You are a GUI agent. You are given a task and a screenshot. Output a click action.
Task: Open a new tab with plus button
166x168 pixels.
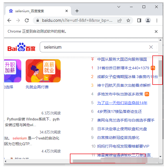[x=77, y=11]
